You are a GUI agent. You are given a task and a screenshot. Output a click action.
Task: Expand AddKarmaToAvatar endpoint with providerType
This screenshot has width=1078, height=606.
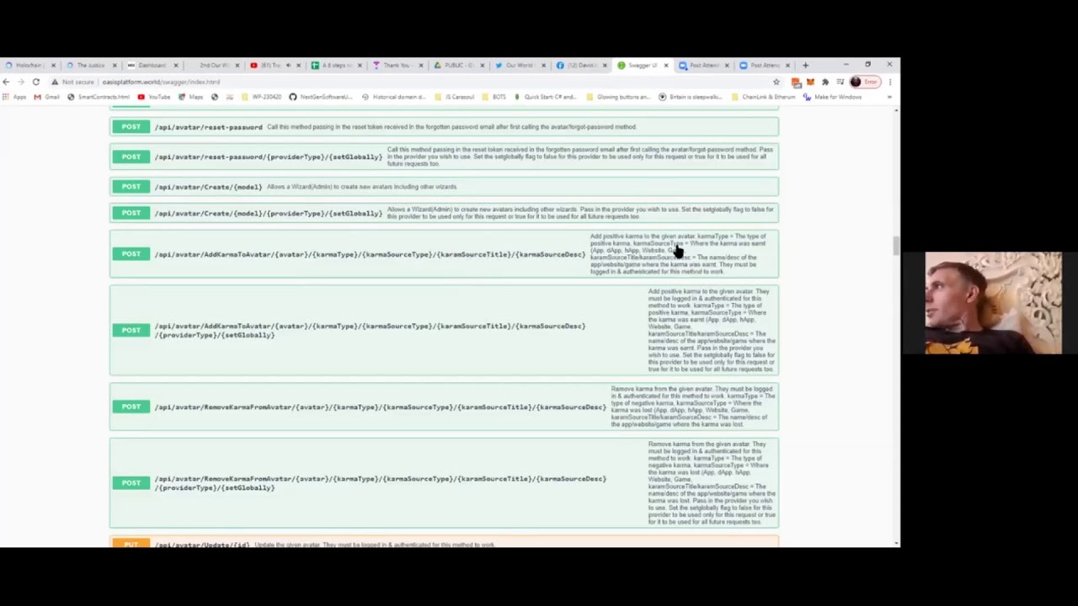click(444, 330)
